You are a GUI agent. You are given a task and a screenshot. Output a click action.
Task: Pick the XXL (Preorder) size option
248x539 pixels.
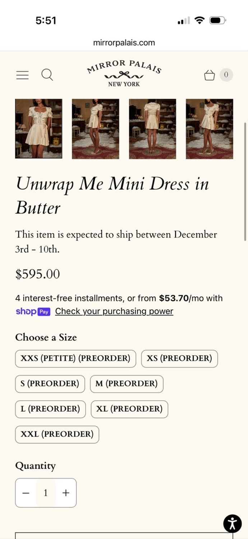(x=57, y=434)
